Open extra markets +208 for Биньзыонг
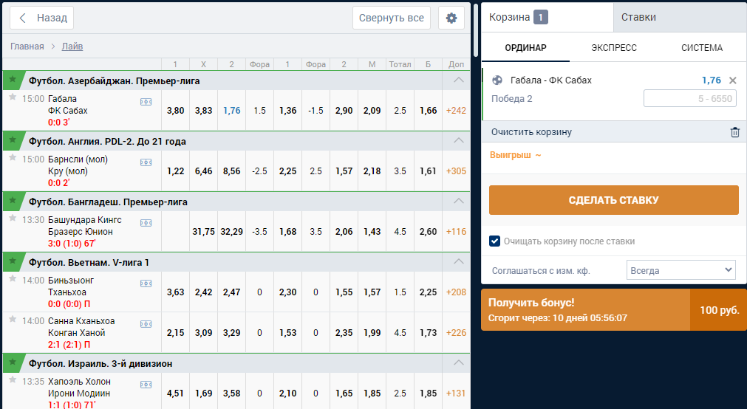 point(456,292)
